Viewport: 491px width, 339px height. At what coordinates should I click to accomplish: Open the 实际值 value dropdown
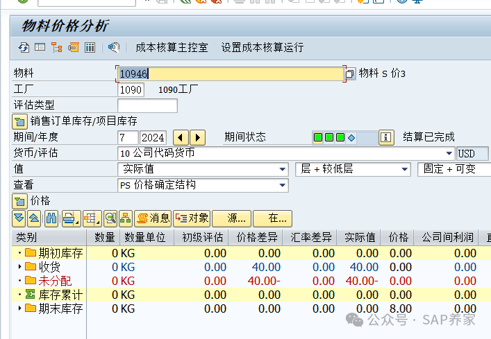(283, 169)
